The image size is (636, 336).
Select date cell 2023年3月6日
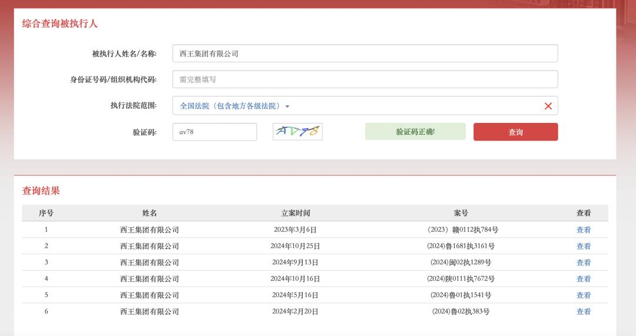point(295,230)
